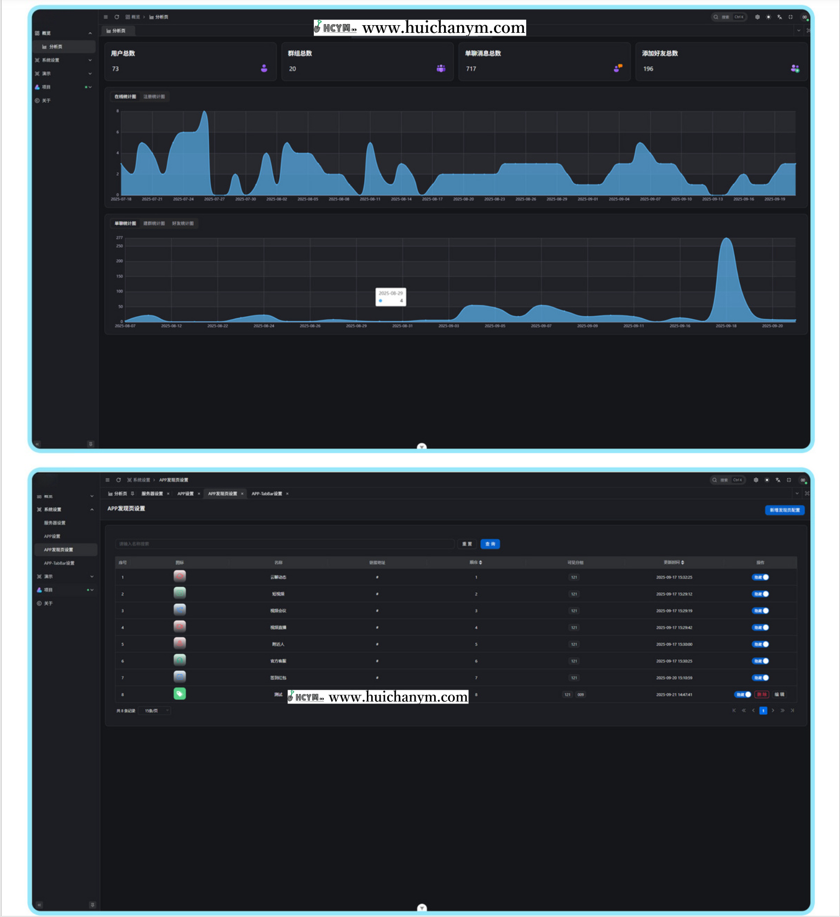Screen dimensions: 840x917
Task: Click the red 删除 button in the 测试 row
Action: click(762, 695)
